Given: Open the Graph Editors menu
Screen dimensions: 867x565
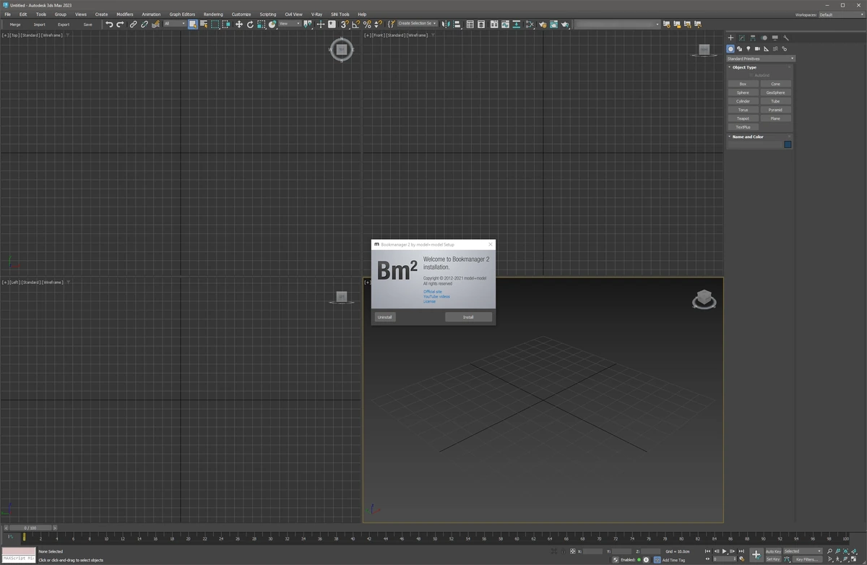Looking at the screenshot, I should pyautogui.click(x=182, y=14).
